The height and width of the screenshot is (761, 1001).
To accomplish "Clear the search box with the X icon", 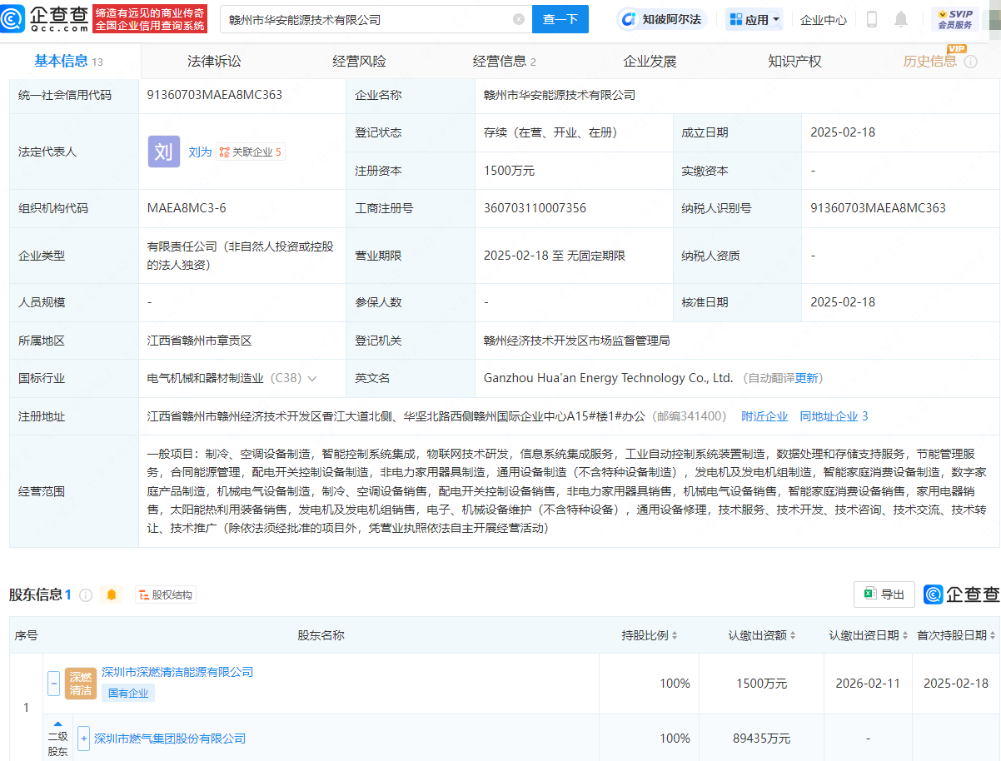I will pyautogui.click(x=519, y=19).
